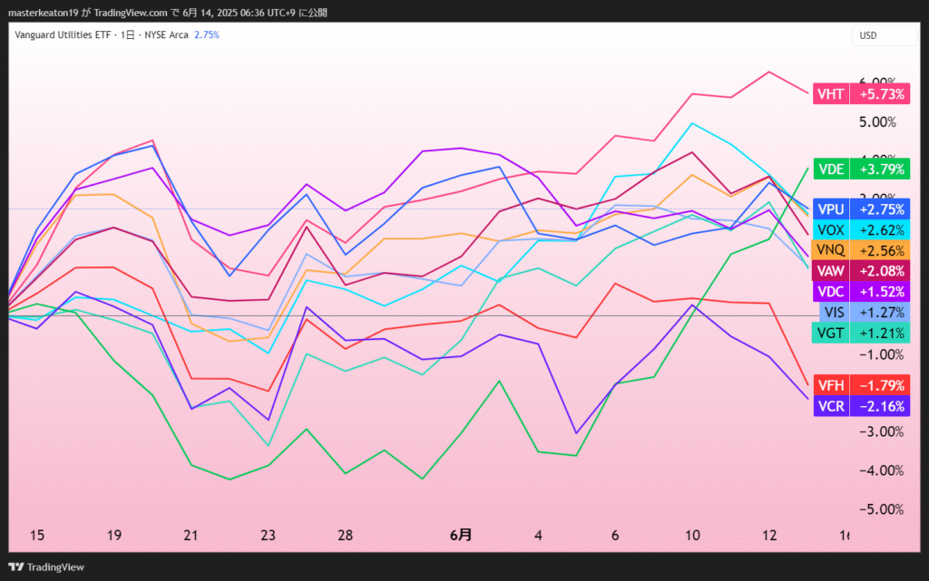Click the VDC +1.52% value tag

pos(880,292)
